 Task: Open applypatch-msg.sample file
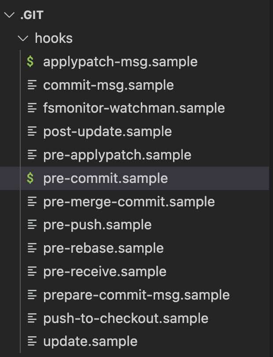[x=120, y=61]
